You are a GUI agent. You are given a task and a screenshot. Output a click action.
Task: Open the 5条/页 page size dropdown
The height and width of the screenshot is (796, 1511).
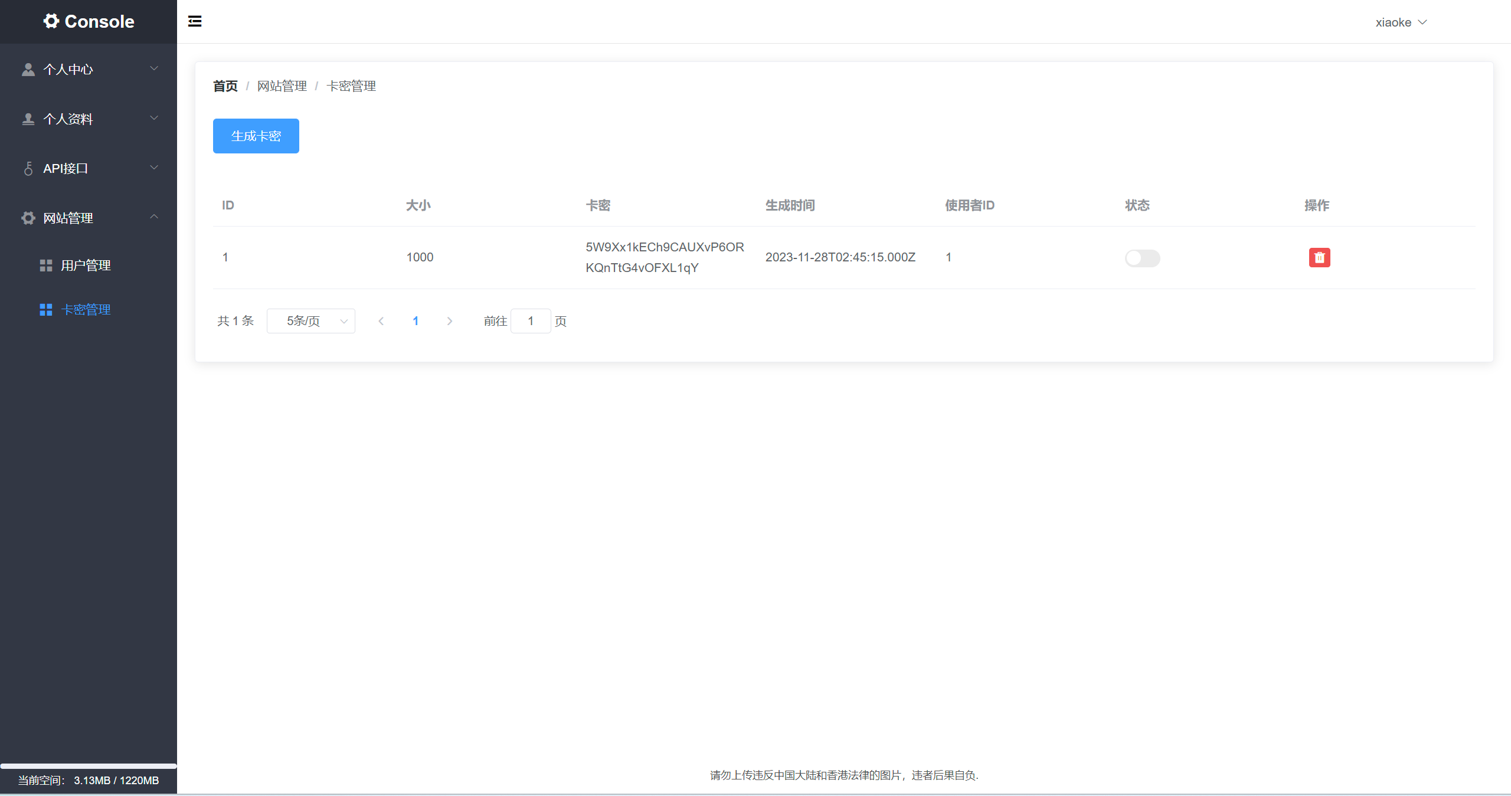pos(311,321)
